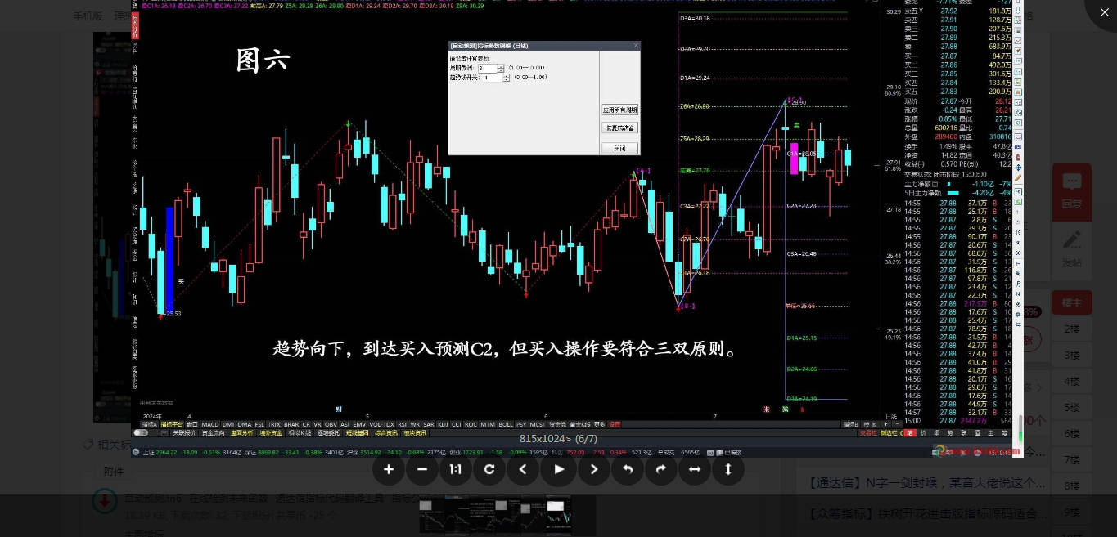
Task: Zoom in with the plus button
Action: click(x=389, y=469)
